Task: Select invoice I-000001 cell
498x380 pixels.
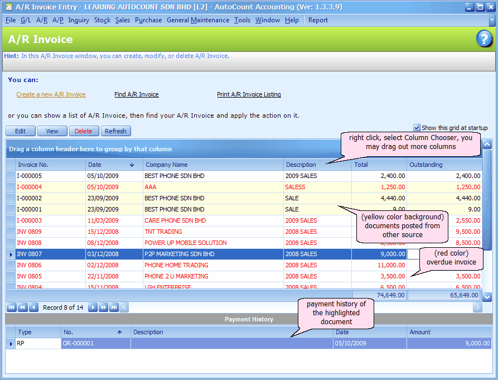Action: 50,209
